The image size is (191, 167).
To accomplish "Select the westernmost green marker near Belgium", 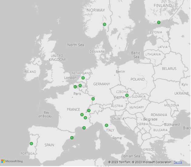I will pyautogui.click(x=75, y=87).
